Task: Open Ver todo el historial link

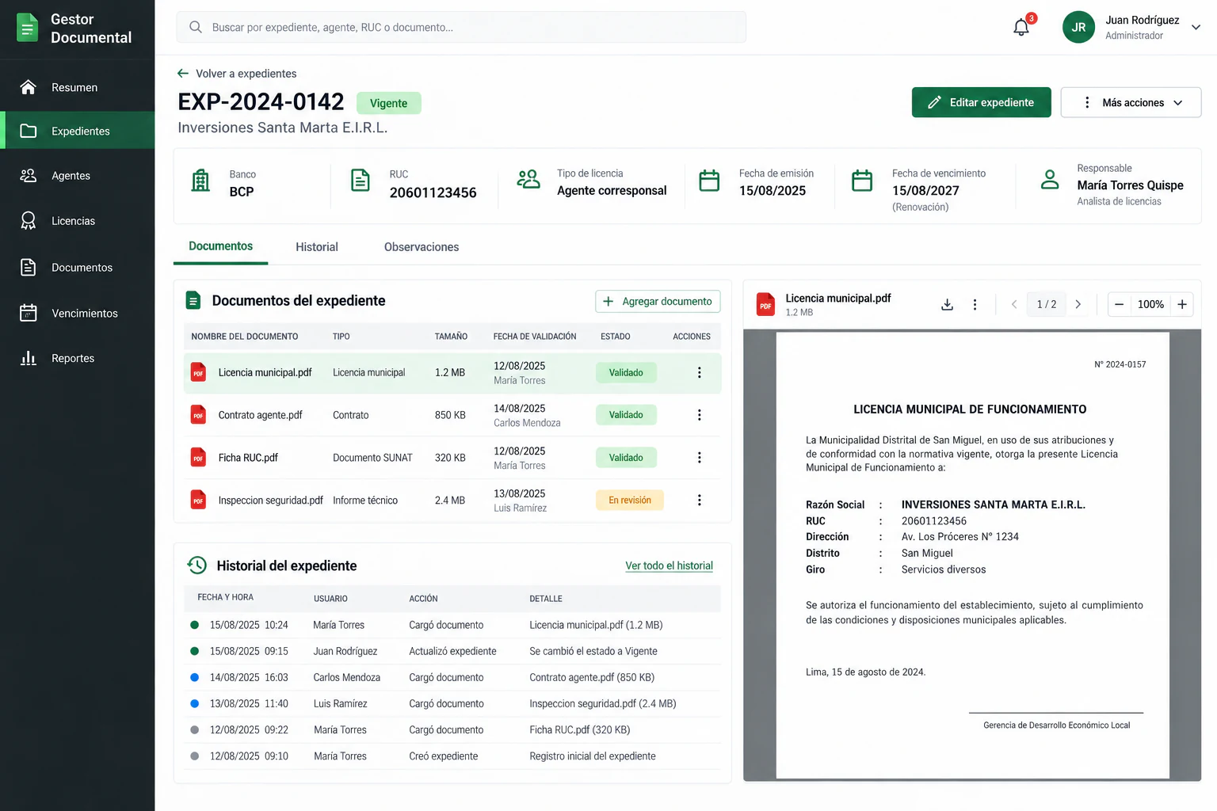Action: tap(669, 565)
